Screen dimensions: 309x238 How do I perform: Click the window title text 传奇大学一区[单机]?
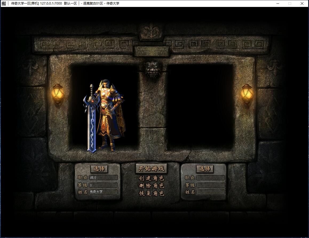[x=25, y=3]
